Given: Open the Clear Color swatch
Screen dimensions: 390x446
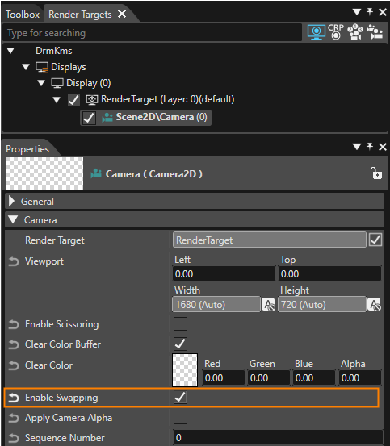Looking at the screenshot, I should pyautogui.click(x=185, y=369).
